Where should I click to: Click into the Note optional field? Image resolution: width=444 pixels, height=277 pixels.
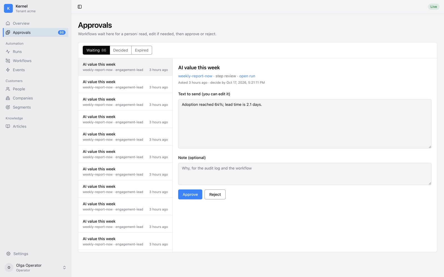point(305,174)
